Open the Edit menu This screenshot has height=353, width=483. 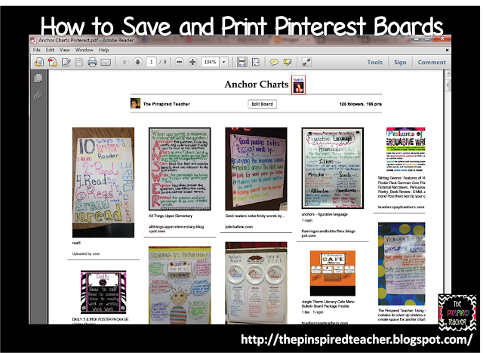click(x=50, y=50)
